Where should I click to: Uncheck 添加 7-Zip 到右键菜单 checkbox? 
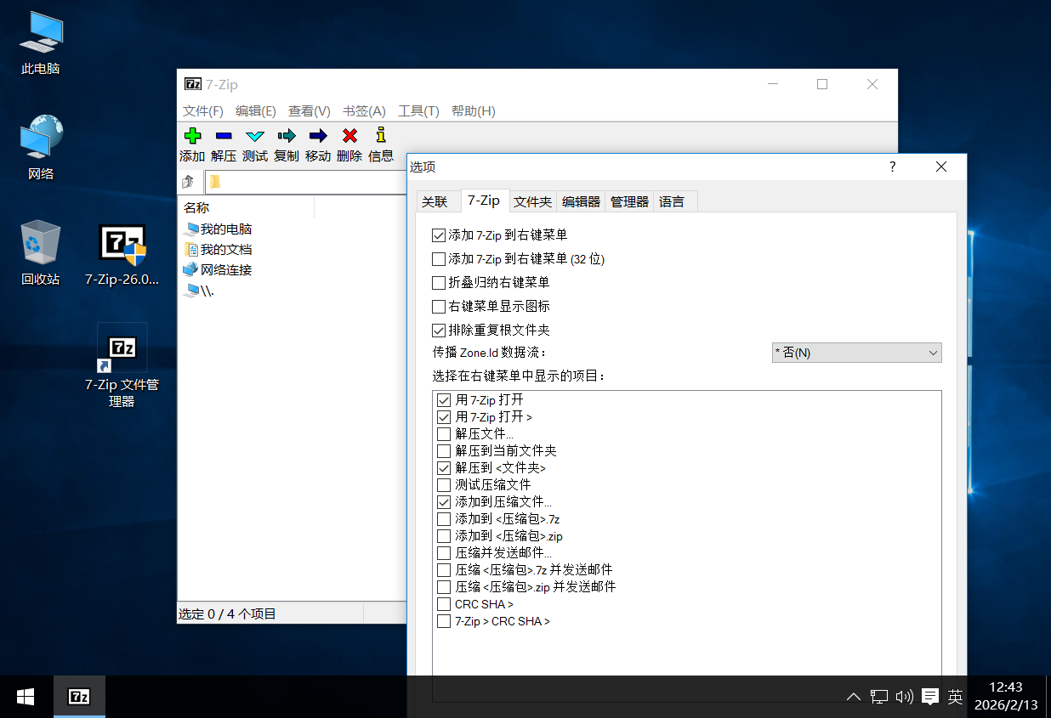pyautogui.click(x=439, y=235)
